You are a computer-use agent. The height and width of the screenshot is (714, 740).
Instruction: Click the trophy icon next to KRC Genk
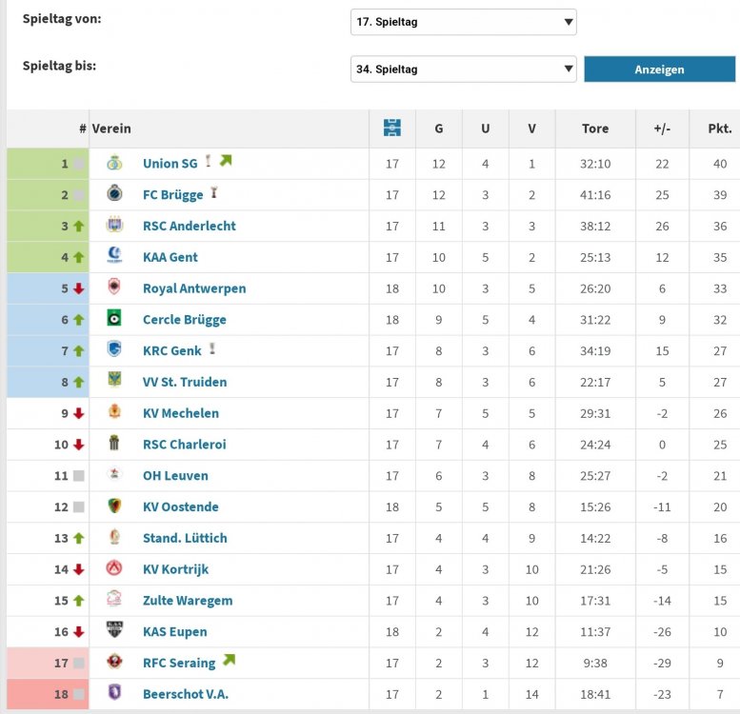pos(212,348)
